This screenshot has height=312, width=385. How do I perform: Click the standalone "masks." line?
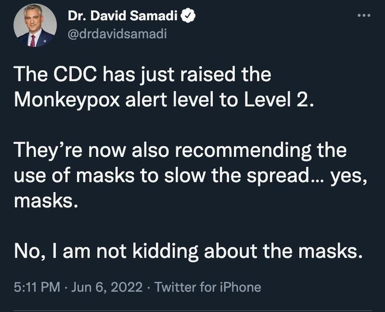pyautogui.click(x=46, y=201)
